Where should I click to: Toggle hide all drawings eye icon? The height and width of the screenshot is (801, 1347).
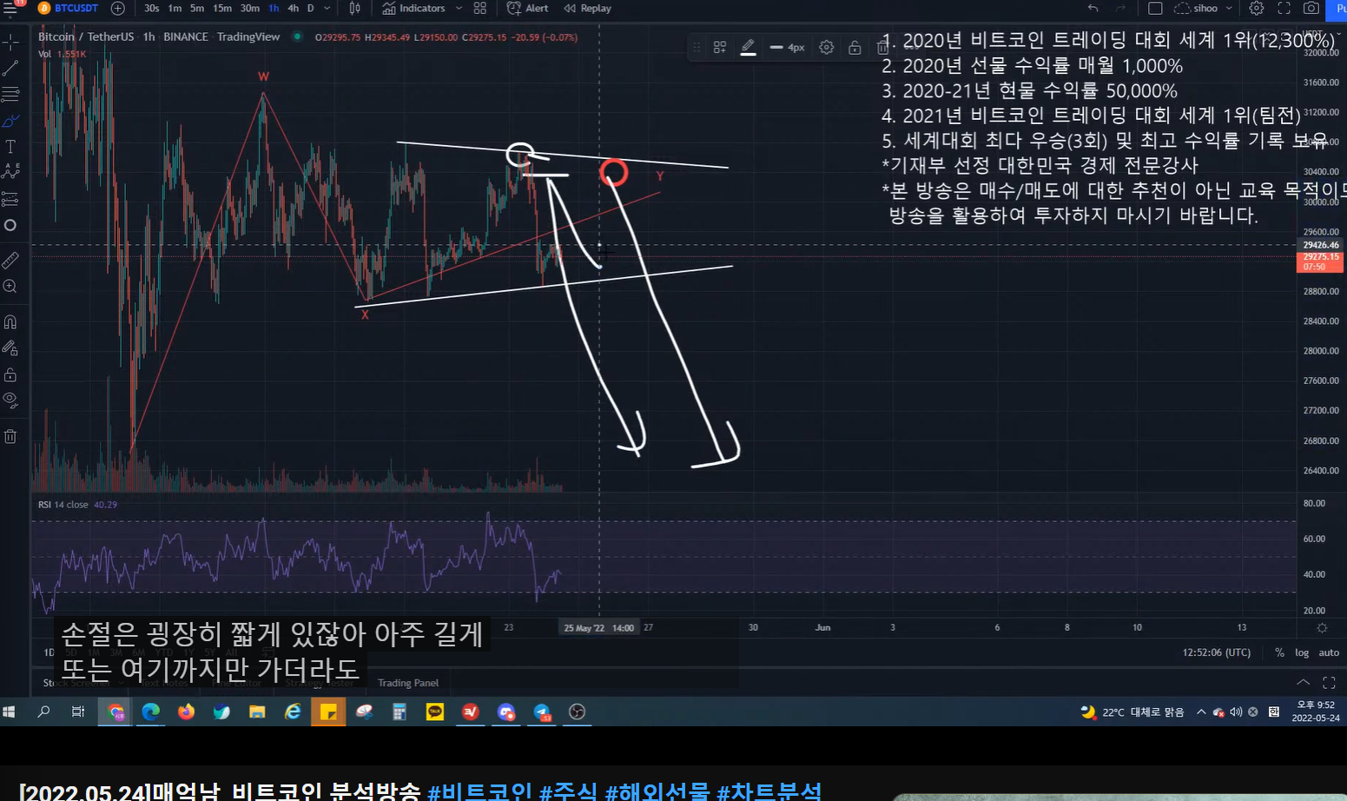[10, 400]
